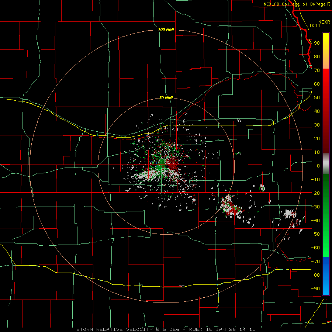This screenshot has width=332, height=332.
Task: Click the '-40' value on the velocity scale
Action: (x=315, y=221)
